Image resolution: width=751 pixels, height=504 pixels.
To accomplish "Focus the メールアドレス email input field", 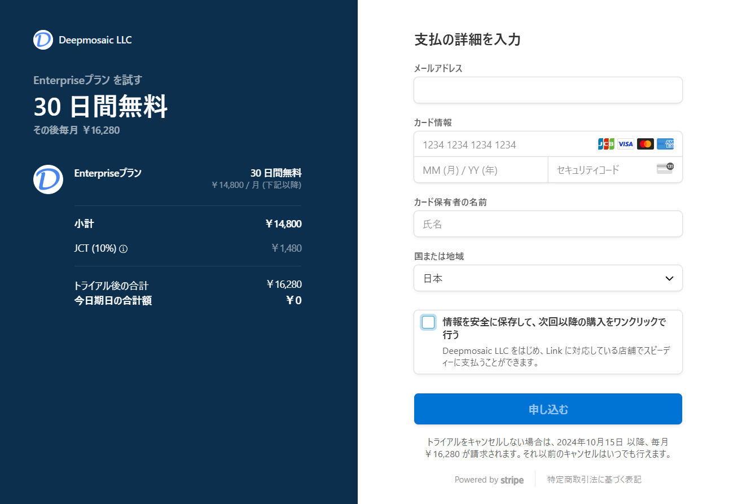I will pyautogui.click(x=548, y=90).
